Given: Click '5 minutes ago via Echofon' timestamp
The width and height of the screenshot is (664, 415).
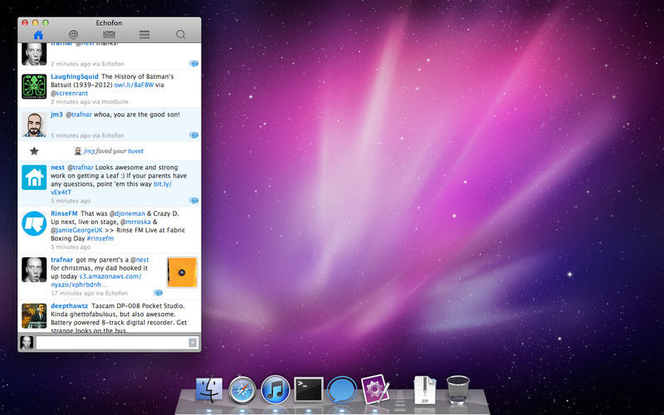Looking at the screenshot, I should (x=88, y=135).
